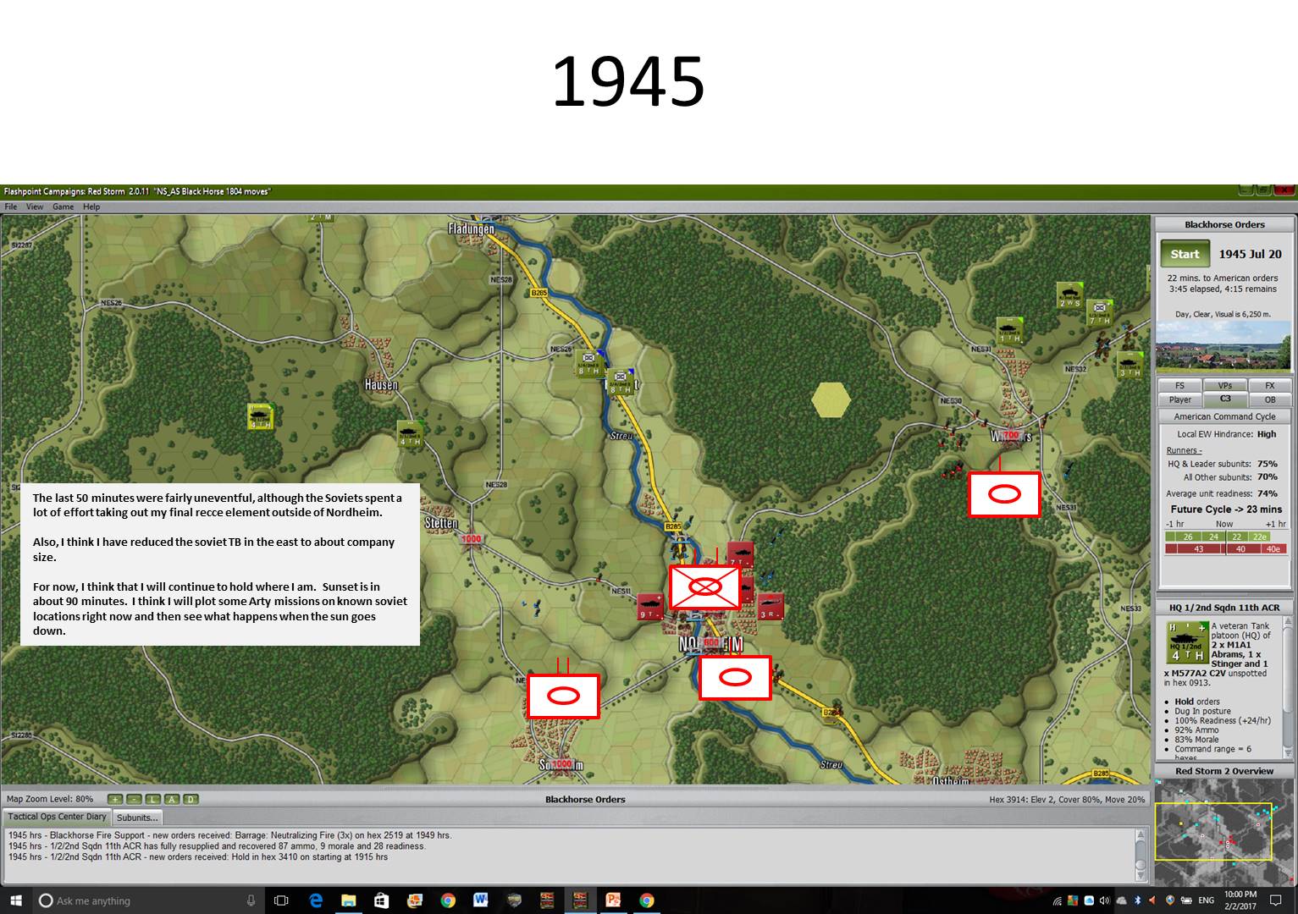Click the yellow highlighted hex on the map

(831, 400)
